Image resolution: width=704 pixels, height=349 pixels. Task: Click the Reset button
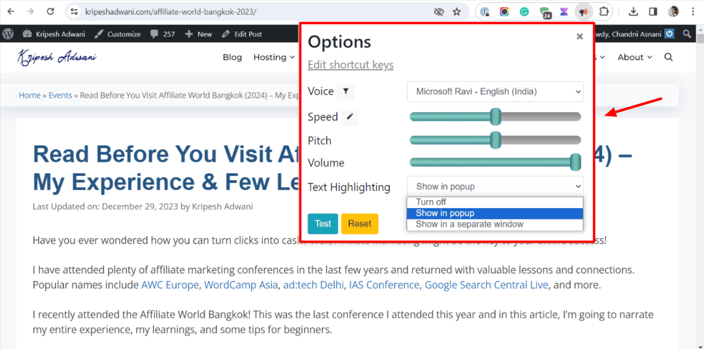point(360,224)
